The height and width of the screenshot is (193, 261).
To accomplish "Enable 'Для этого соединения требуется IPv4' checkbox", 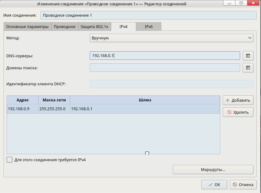I will point(10,160).
